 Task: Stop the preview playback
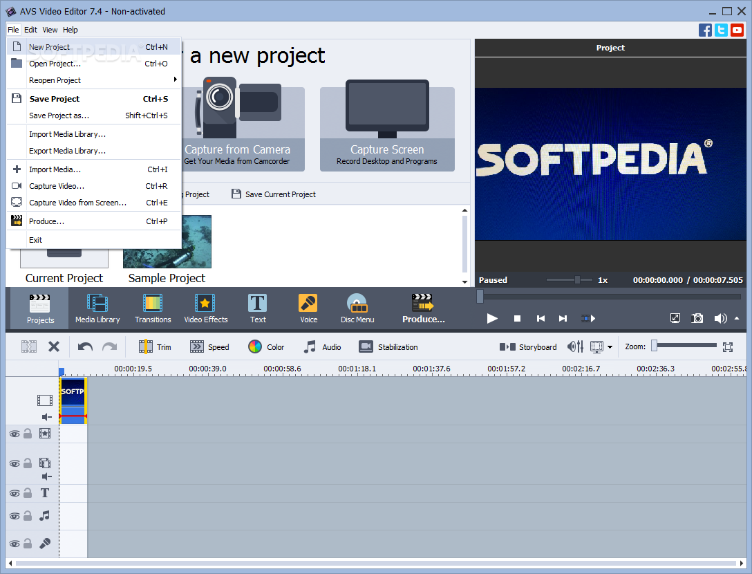517,318
